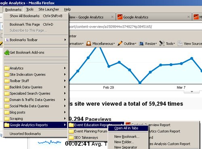
Task: Open the blog posts bookmark folder
Action: pos(36,112)
